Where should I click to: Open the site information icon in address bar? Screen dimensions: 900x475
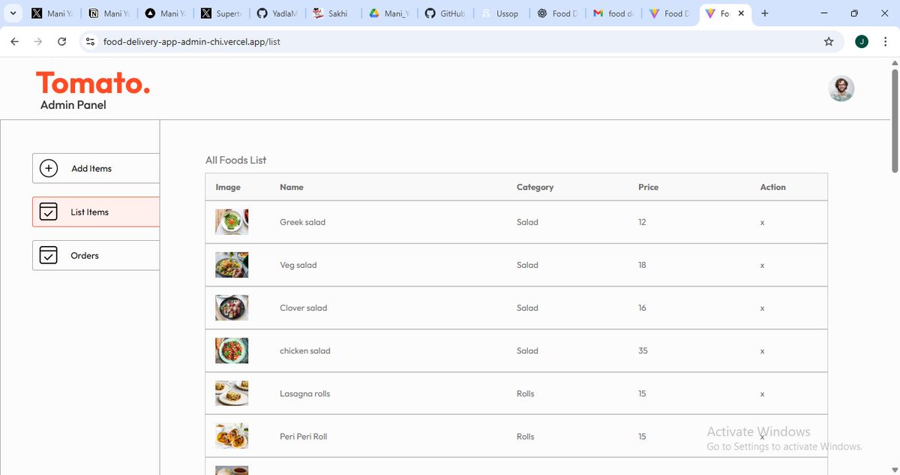point(90,42)
